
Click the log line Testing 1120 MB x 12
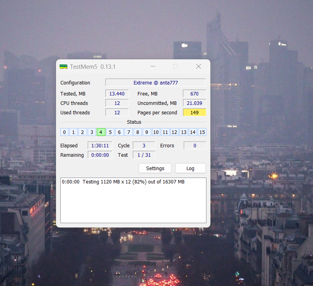[x=123, y=182]
